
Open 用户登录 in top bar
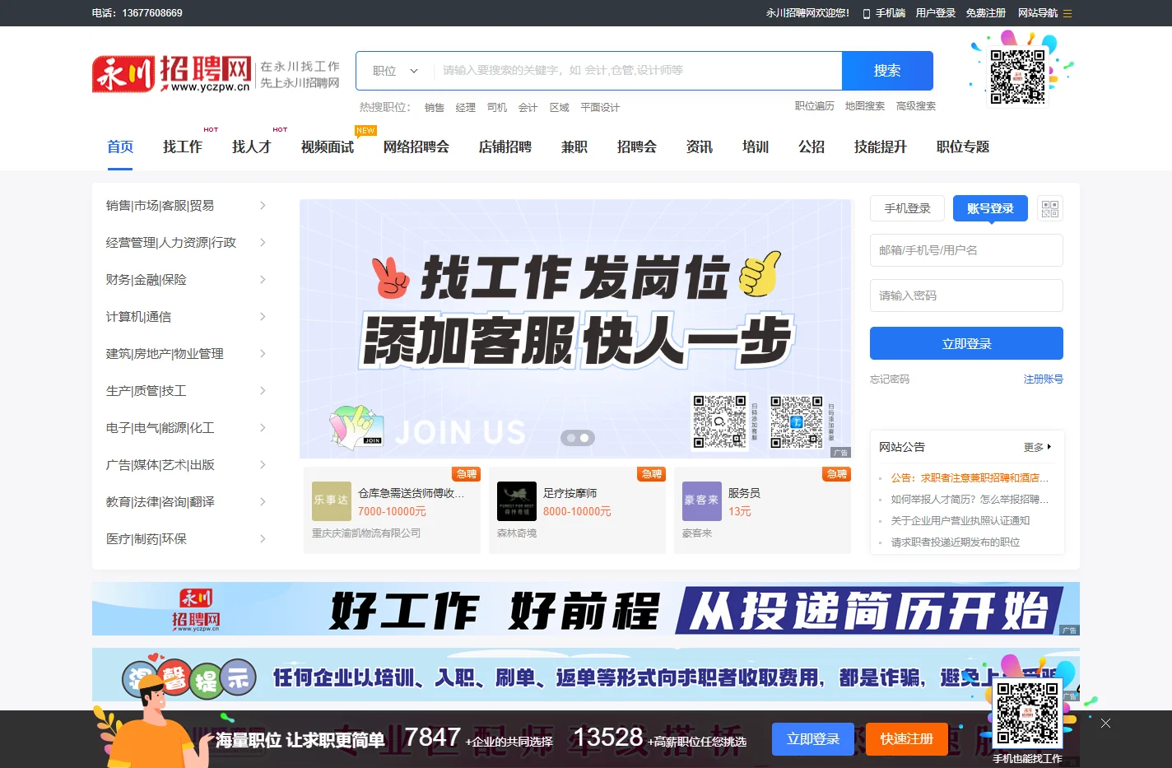click(x=936, y=13)
